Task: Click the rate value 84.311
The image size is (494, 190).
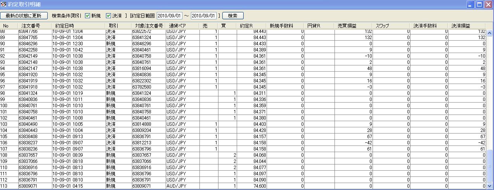Action: click(x=259, y=93)
